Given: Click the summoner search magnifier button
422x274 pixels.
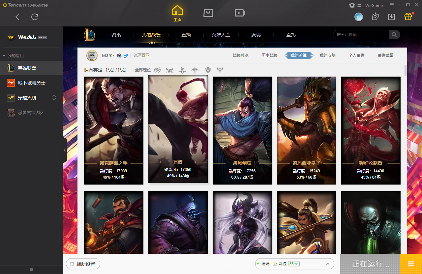Looking at the screenshot, I should 394,35.
